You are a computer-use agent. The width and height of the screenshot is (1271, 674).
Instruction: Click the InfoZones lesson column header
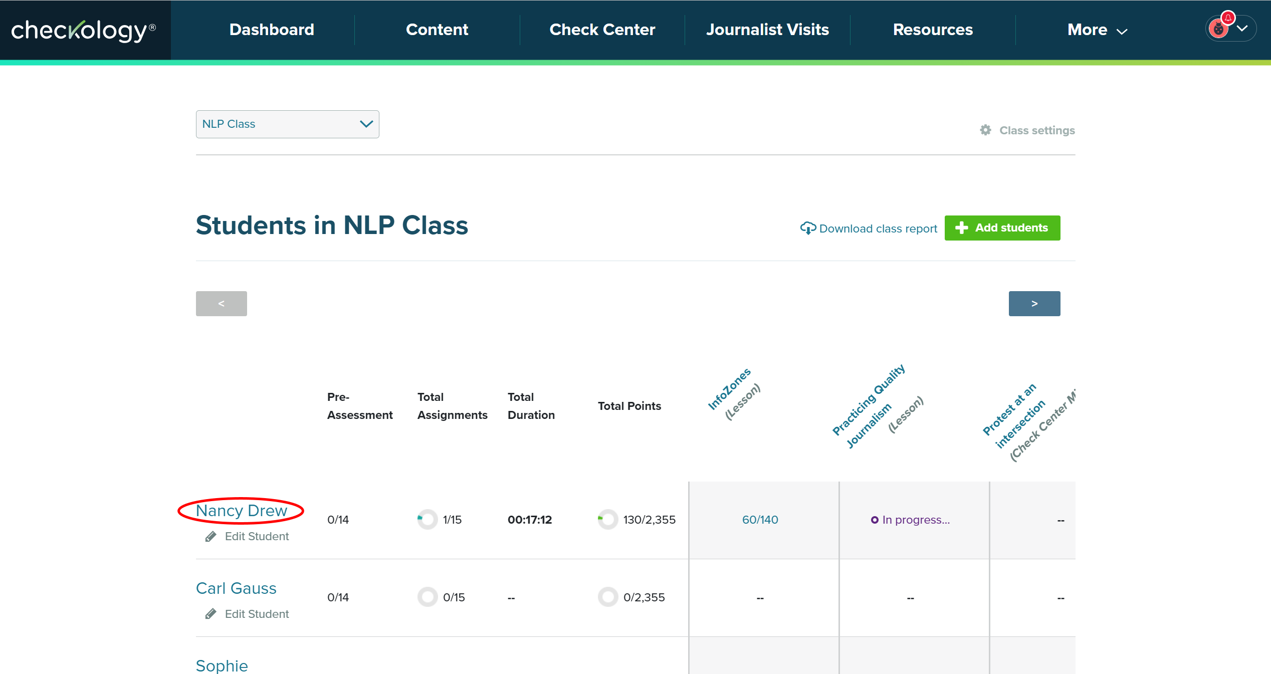[x=730, y=389]
